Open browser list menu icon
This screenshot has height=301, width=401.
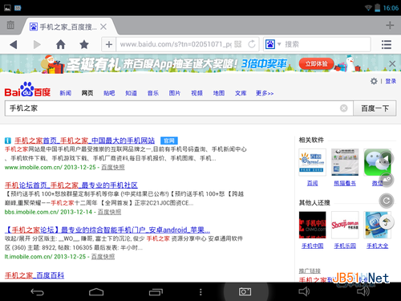[386, 44]
